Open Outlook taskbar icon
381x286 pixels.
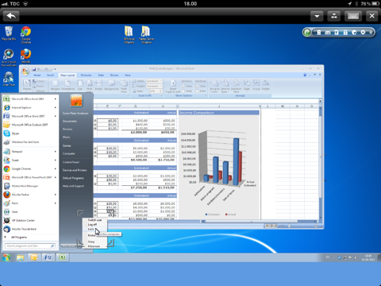tap(34, 257)
